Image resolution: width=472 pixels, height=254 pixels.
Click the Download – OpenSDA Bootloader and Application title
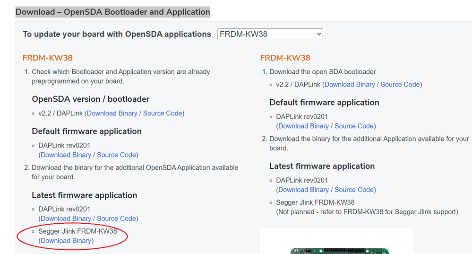coord(112,12)
